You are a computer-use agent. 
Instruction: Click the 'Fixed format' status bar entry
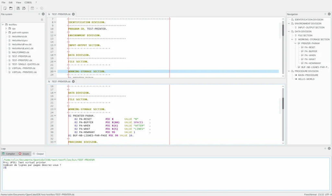[x=310, y=194]
